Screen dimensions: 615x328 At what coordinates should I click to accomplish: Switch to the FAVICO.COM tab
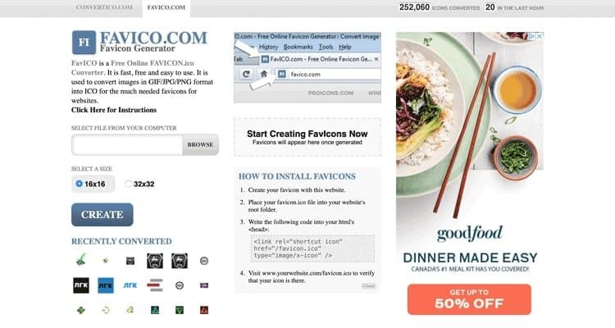tap(166, 7)
